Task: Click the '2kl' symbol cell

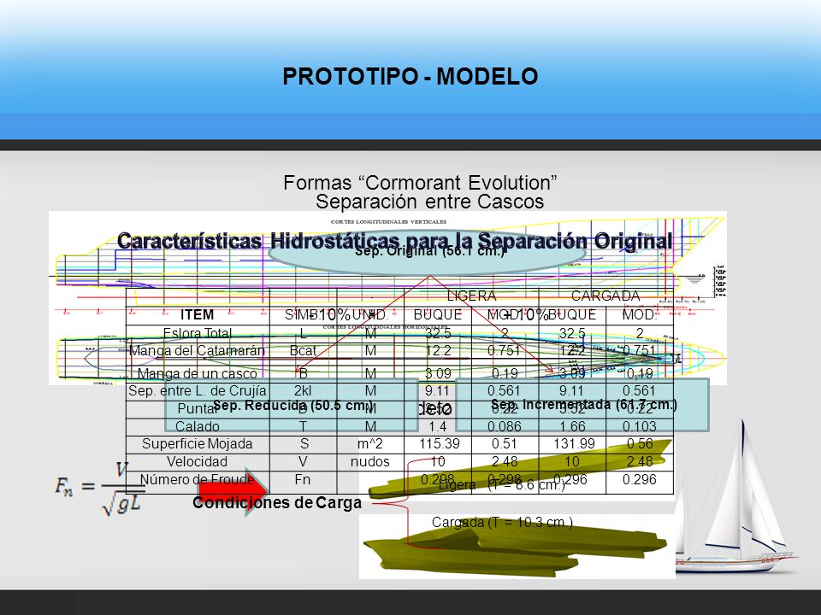Action: 303,390
